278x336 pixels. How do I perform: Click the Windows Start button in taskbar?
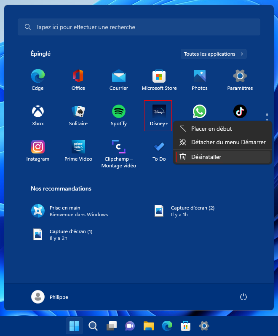coord(74,326)
